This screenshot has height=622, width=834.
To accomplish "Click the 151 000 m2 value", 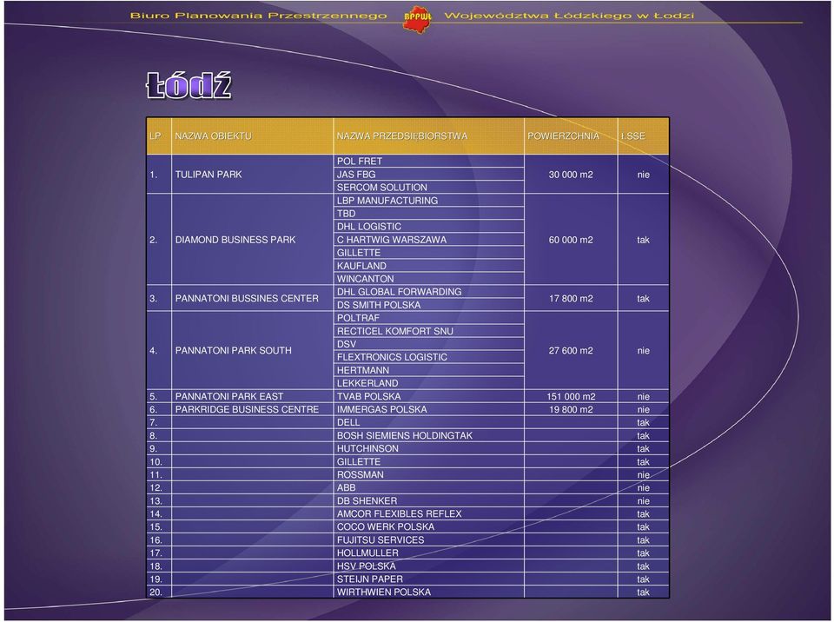I will coord(571,396).
